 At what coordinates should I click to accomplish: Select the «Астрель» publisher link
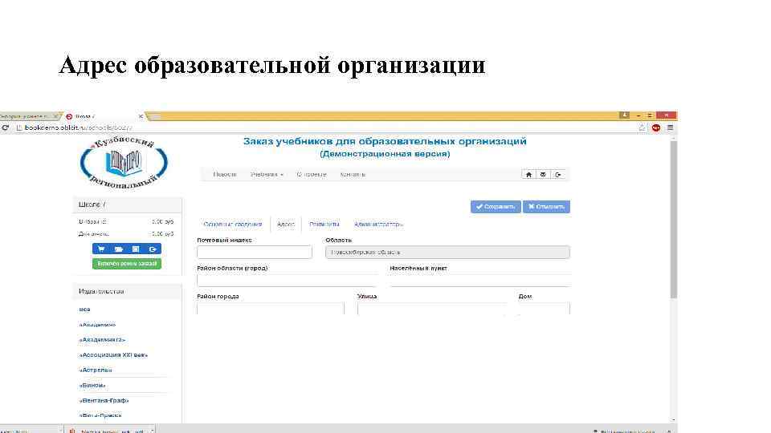[96, 370]
